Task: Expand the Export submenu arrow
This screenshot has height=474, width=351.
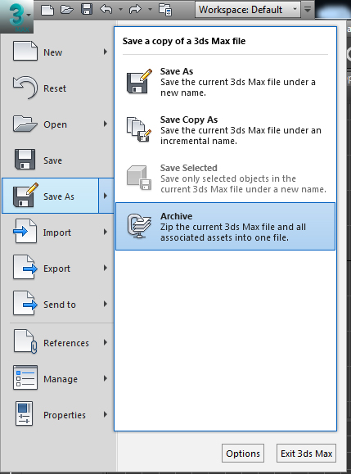Action: coord(106,268)
